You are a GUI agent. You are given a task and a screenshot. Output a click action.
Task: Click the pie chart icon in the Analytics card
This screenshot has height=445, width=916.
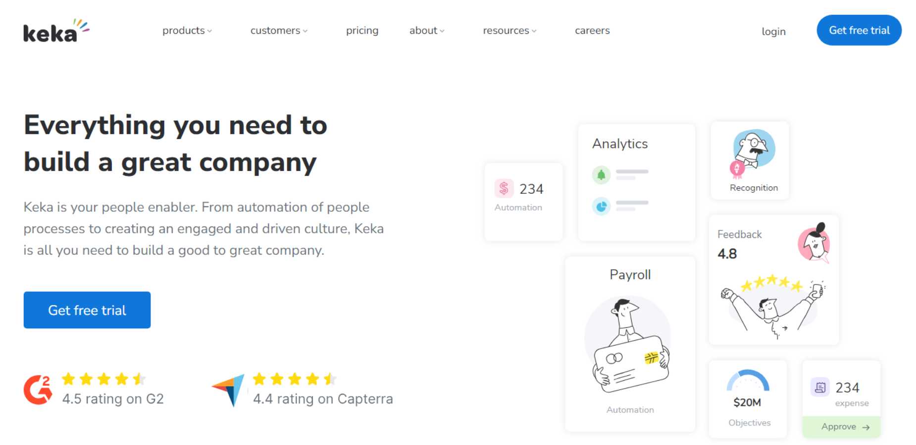pos(601,207)
